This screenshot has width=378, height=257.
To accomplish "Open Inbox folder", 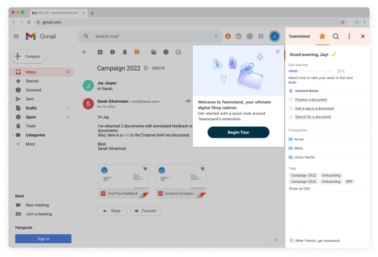I will (41, 72).
